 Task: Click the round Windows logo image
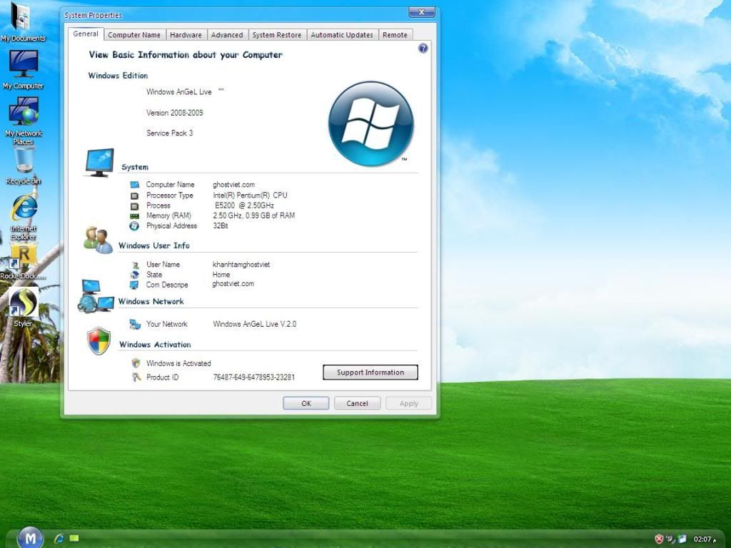370,123
